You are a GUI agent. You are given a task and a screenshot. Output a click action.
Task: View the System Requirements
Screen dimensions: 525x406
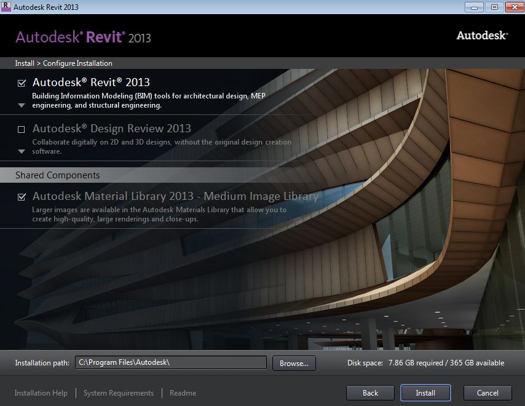pos(118,392)
